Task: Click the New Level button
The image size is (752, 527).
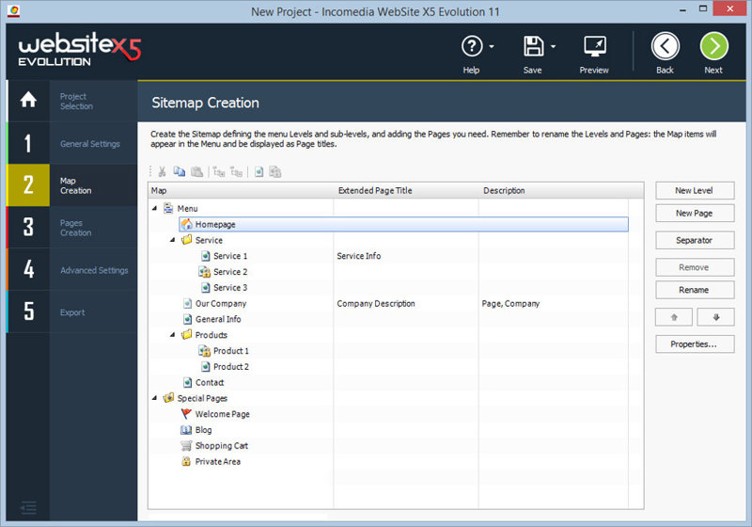Action: (x=694, y=191)
